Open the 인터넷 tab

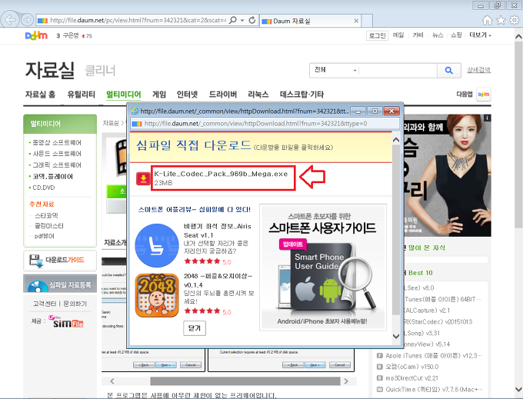(187, 95)
